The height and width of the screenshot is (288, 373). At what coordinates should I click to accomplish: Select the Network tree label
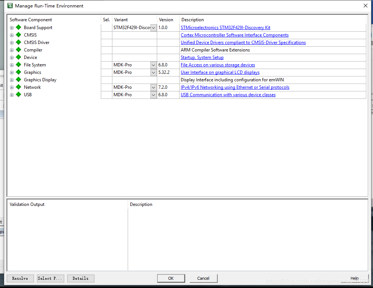(32, 87)
